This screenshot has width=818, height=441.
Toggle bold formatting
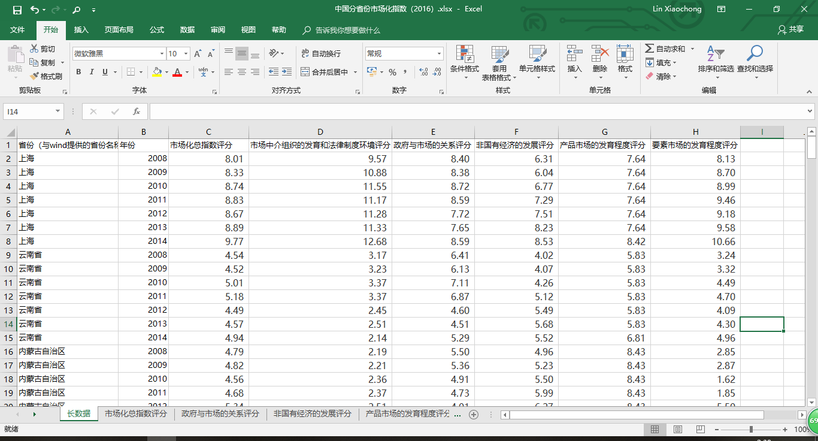click(x=78, y=72)
